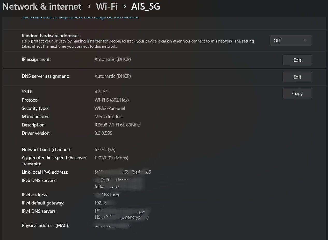Edit the DNS server assignment setting
Image resolution: width=328 pixels, height=240 pixels.
point(297,77)
